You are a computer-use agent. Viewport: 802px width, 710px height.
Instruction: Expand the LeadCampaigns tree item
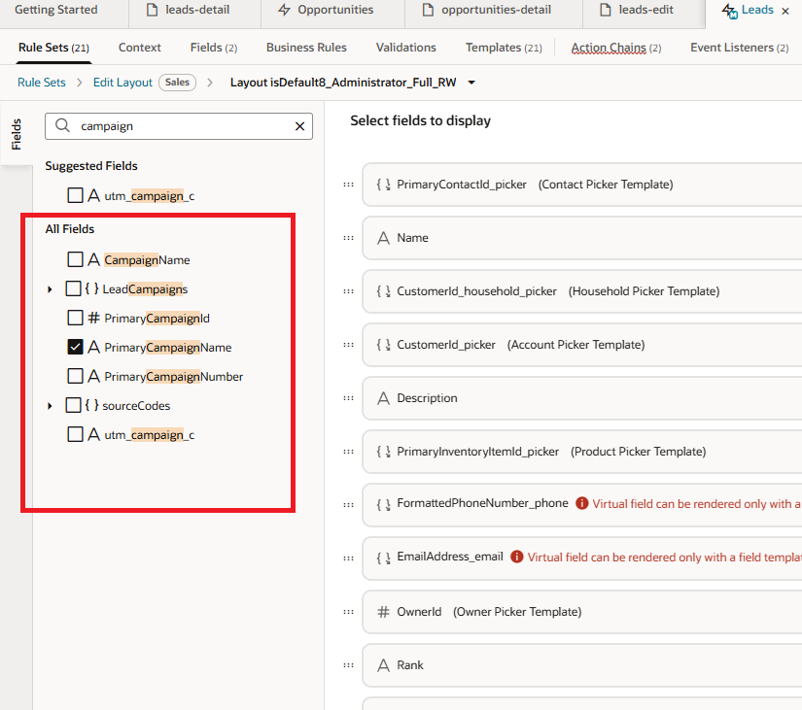tap(51, 288)
